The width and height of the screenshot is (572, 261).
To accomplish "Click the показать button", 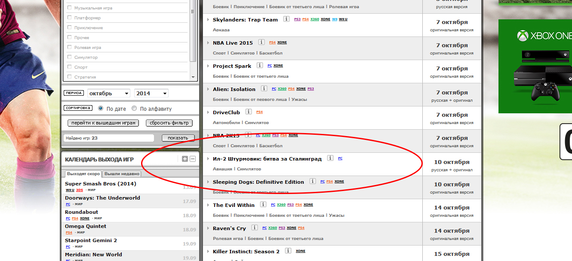I will (178, 138).
